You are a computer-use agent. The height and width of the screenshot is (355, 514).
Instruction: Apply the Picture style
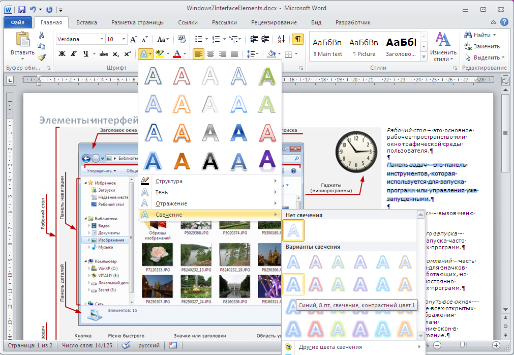[364, 47]
